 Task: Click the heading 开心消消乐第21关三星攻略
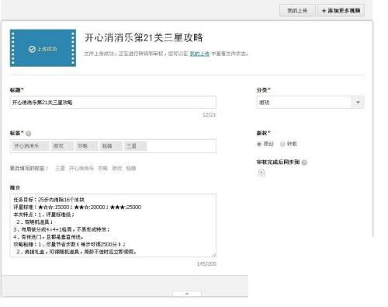(x=144, y=38)
